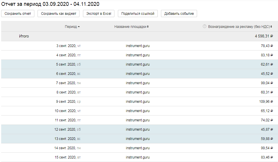The image size is (278, 162).
Task: Export the report via Экспорт в Excel
Action: [x=99, y=14]
